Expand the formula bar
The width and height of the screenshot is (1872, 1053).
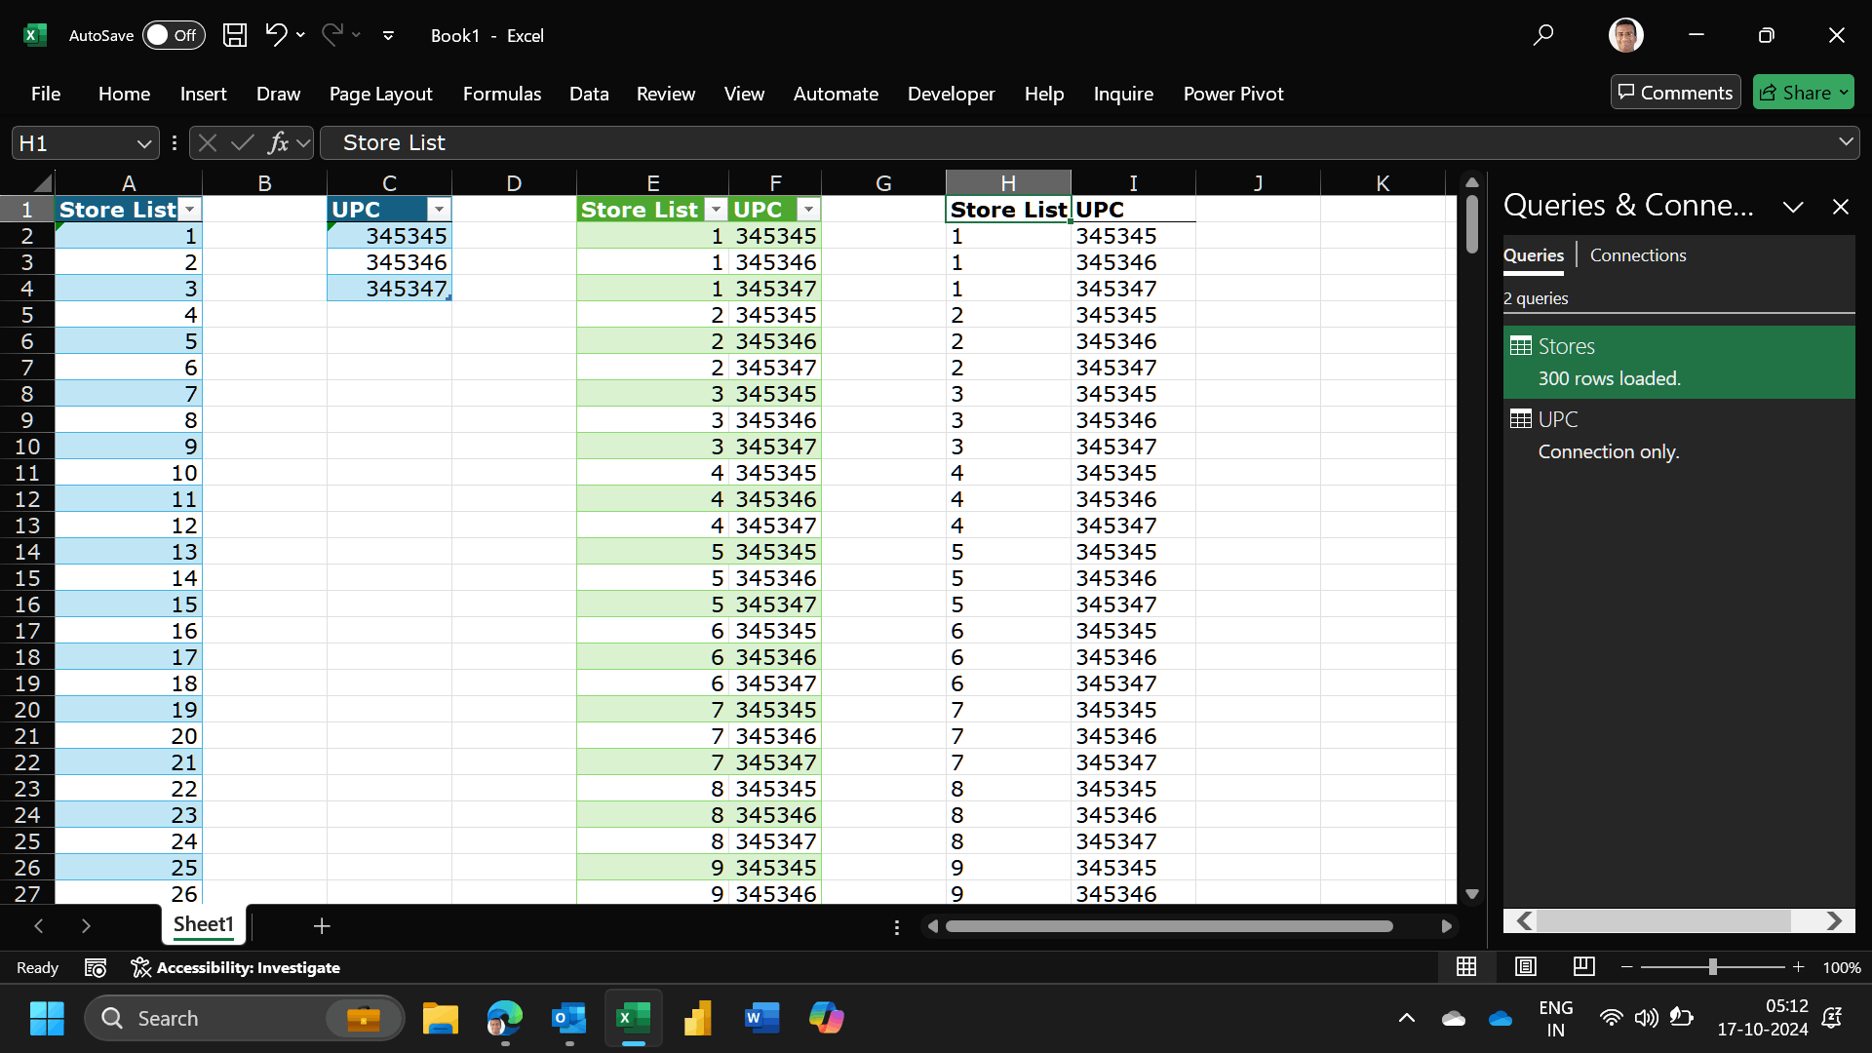1845,142
